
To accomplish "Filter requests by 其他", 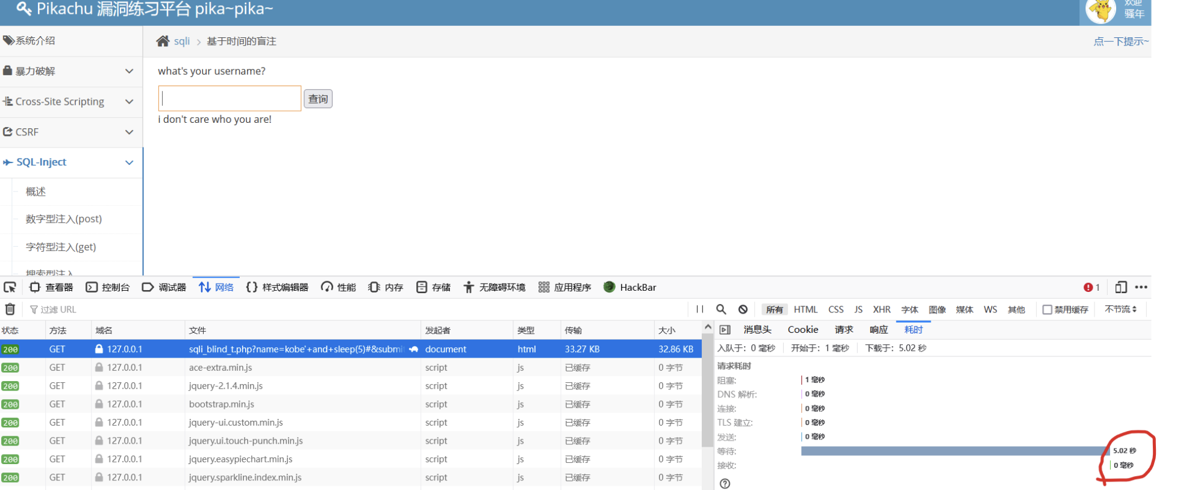I will tap(1016, 309).
